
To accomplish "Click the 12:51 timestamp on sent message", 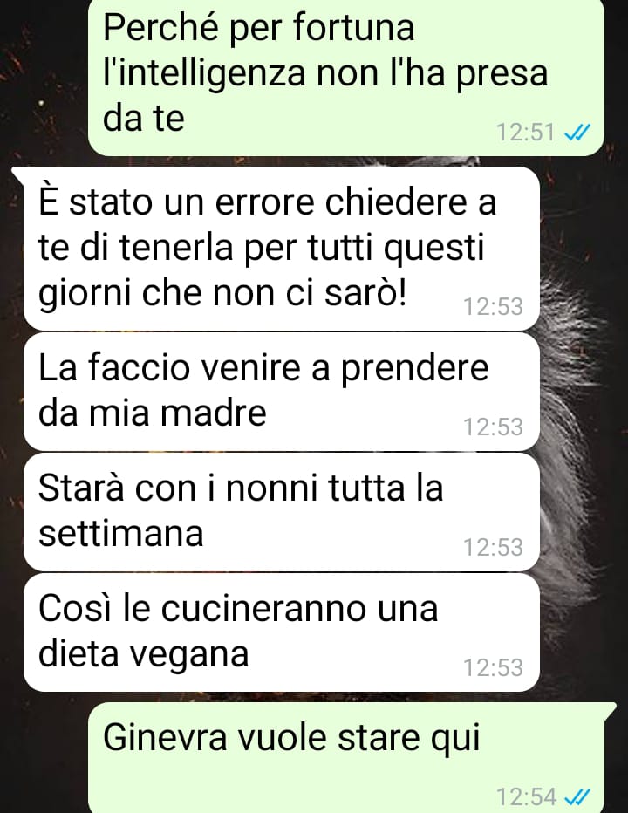I will [x=526, y=133].
